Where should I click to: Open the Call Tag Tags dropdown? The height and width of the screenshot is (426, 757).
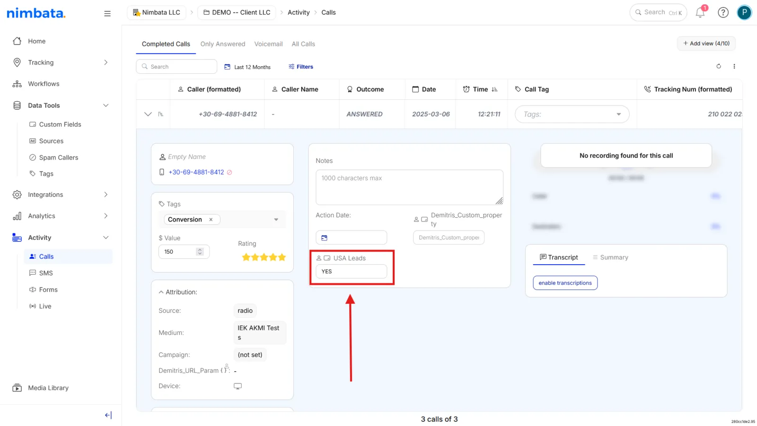[x=572, y=114]
